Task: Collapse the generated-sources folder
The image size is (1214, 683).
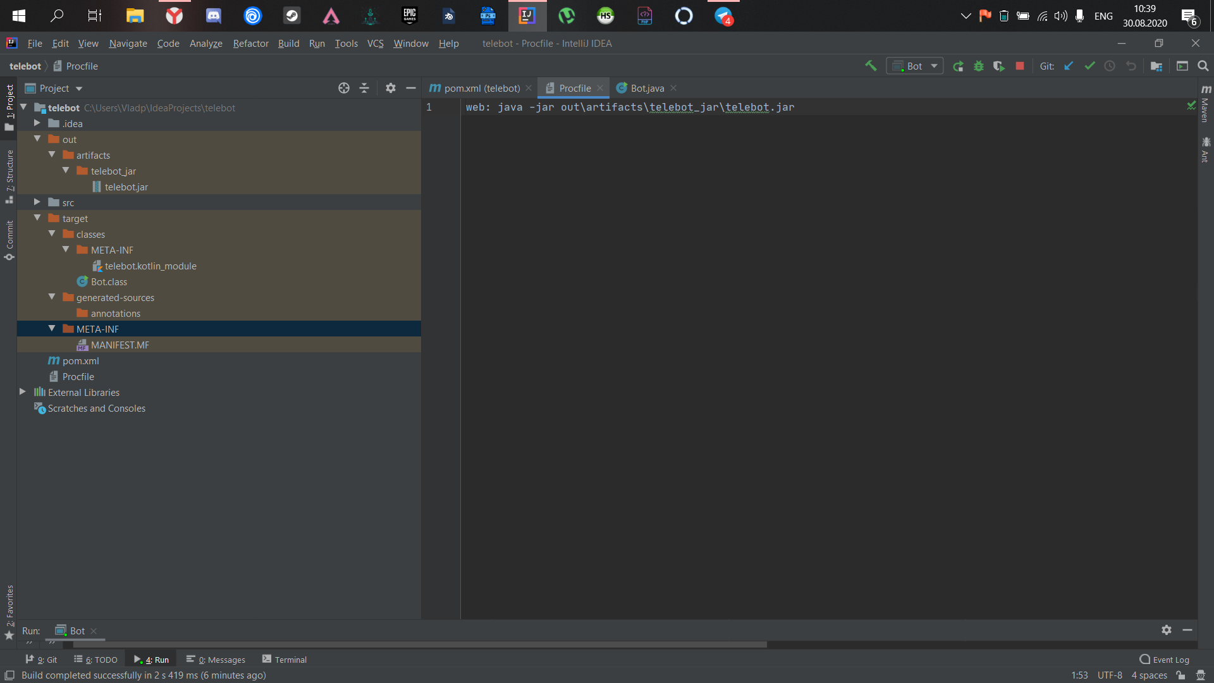Action: pyautogui.click(x=52, y=297)
